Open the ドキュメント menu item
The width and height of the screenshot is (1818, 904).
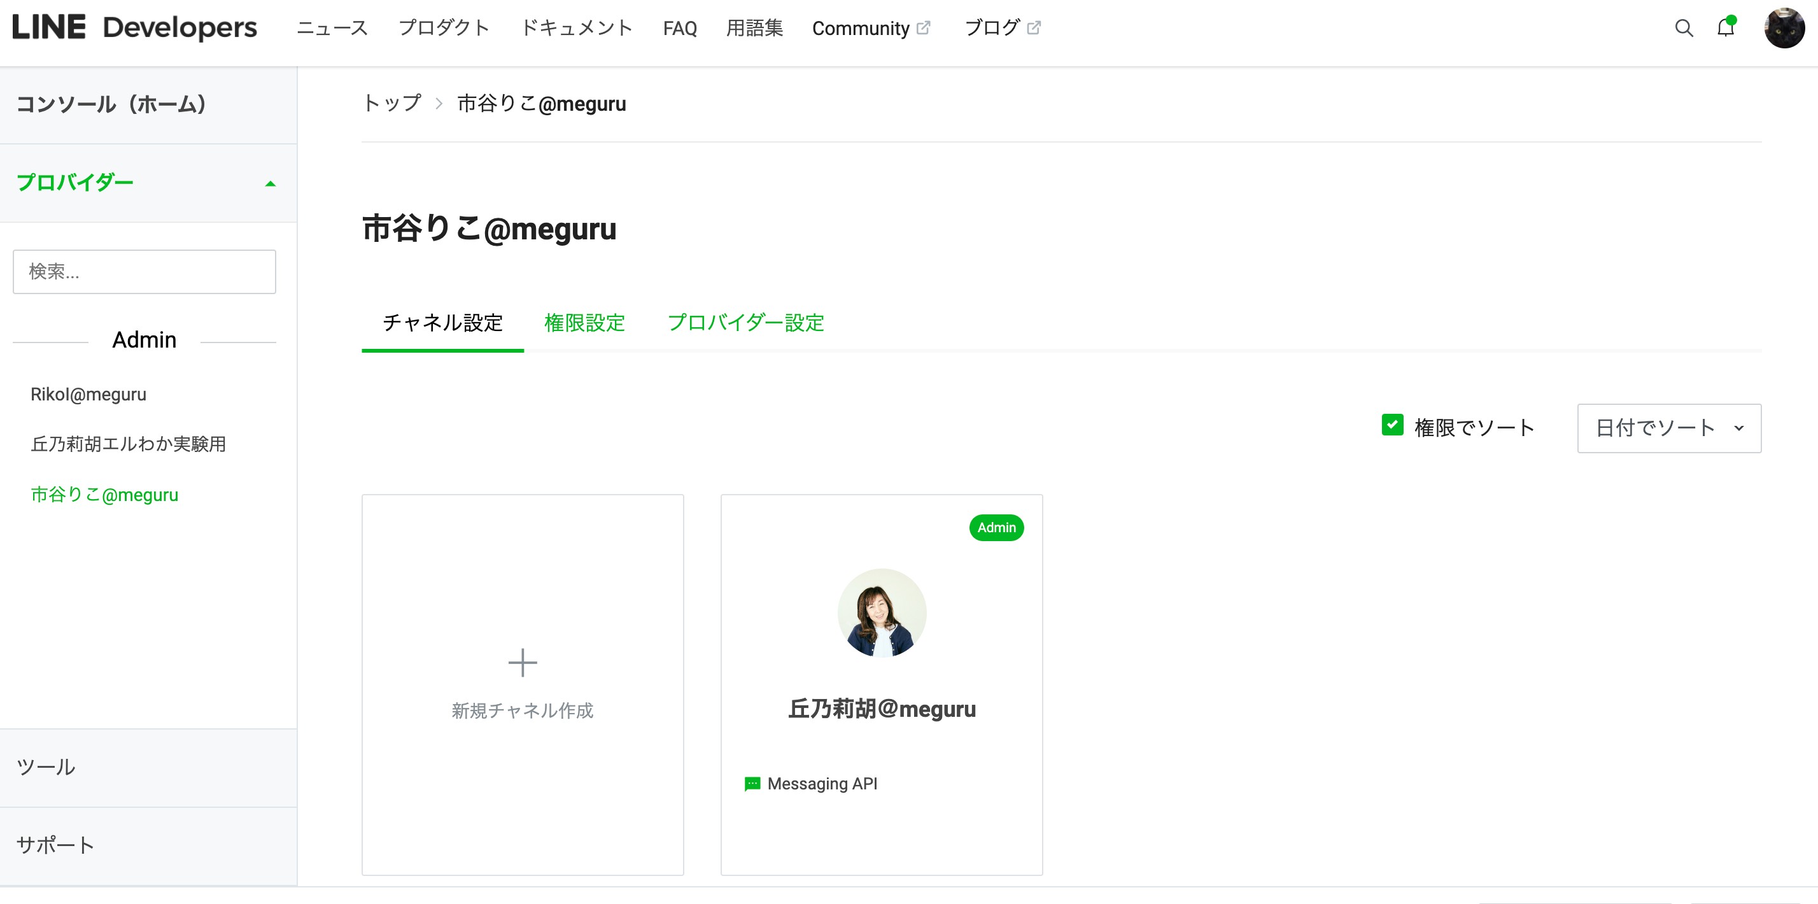576,28
